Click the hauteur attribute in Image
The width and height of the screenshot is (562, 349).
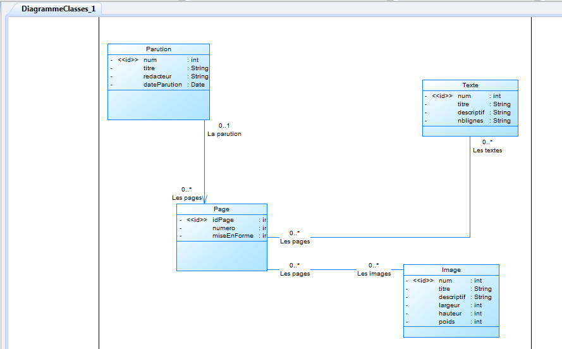click(451, 314)
